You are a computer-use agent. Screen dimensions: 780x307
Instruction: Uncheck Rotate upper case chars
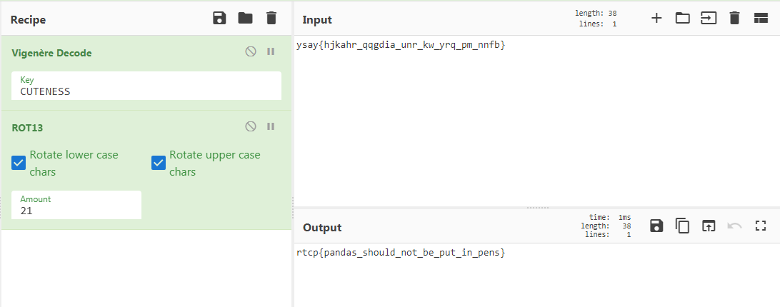pos(158,163)
